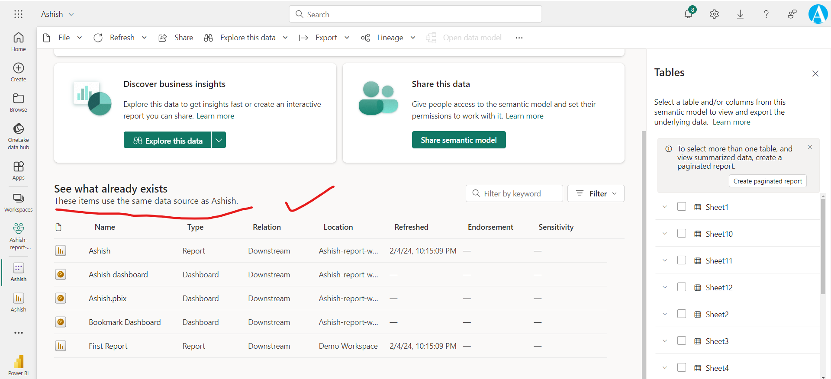Click the download arrow icon in header

740,14
